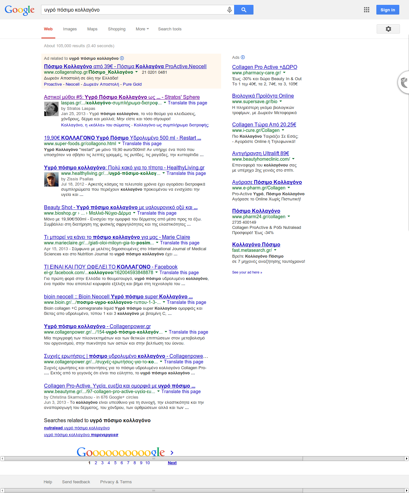This screenshot has width=409, height=493.
Task: Open 'Collagen Τώρα Από 20,25€' ad
Action: 264,124
